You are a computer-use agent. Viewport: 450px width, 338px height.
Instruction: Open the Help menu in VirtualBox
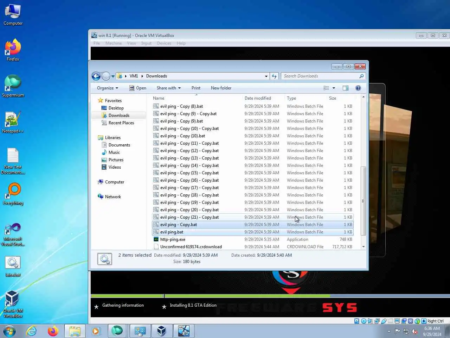[181, 43]
